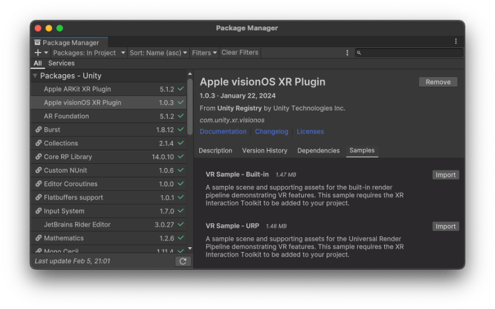This screenshot has width=495, height=309.
Task: Select Apple visionOS XR Plugin row
Action: click(109, 103)
